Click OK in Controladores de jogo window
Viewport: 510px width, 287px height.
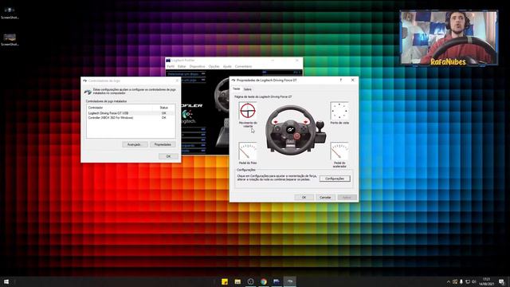click(168, 156)
